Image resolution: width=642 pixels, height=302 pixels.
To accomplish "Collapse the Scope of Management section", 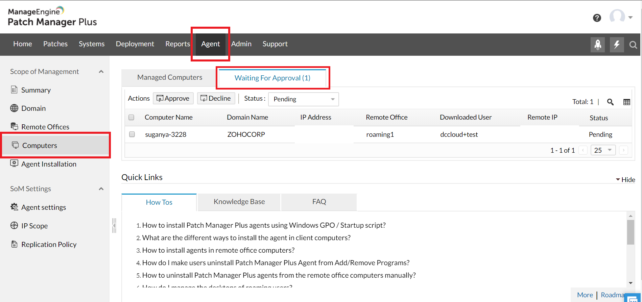I will click(x=101, y=72).
